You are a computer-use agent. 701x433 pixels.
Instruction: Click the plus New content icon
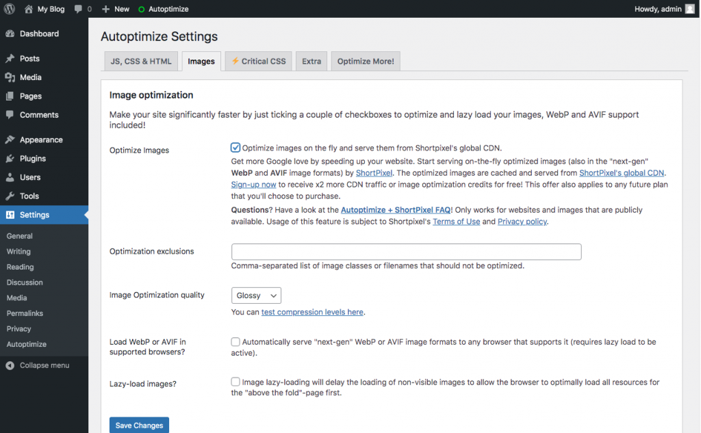point(105,9)
